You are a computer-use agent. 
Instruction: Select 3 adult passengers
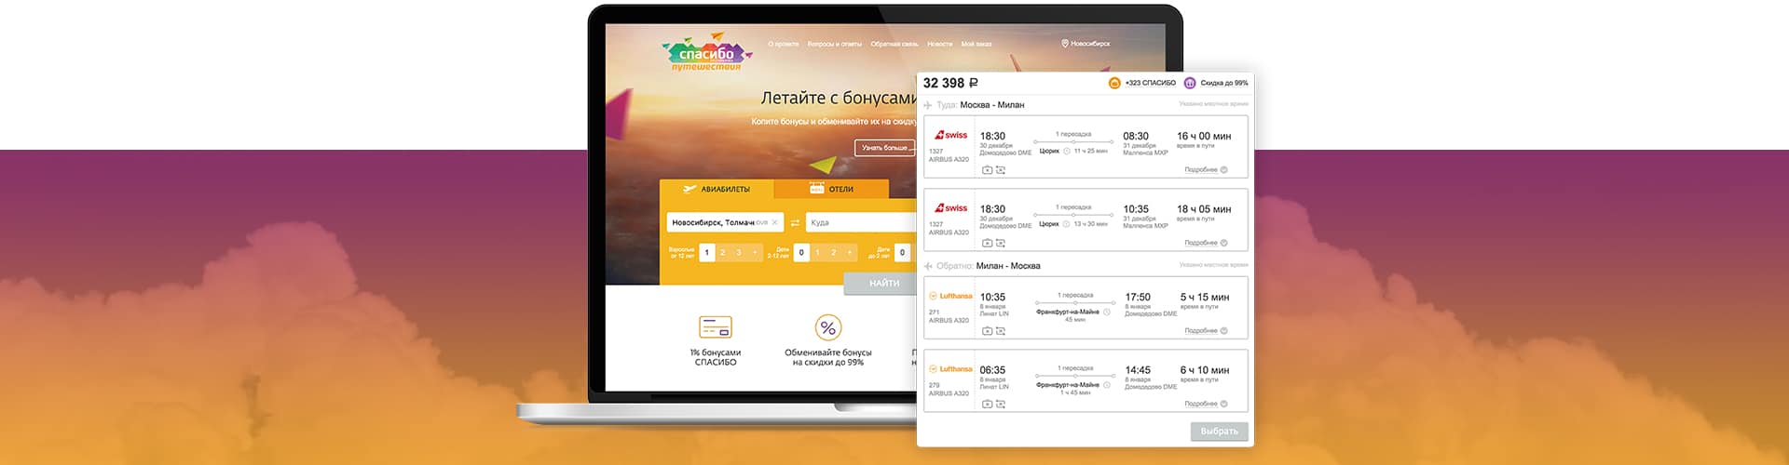739,252
